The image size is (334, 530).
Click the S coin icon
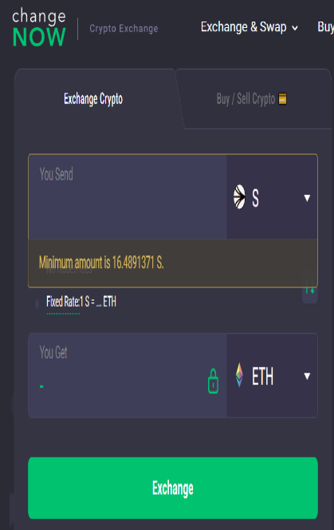coord(239,196)
